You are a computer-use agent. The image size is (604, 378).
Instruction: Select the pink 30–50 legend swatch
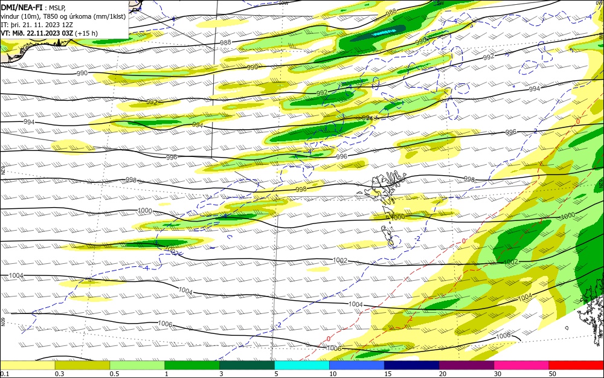(x=522, y=365)
